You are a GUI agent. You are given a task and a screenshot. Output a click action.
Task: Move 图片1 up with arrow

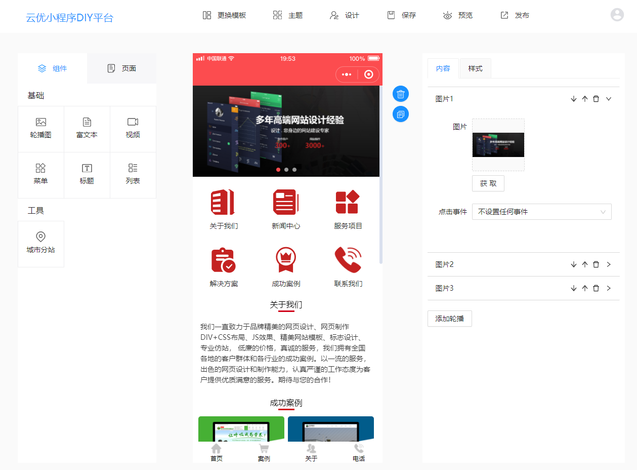(585, 99)
